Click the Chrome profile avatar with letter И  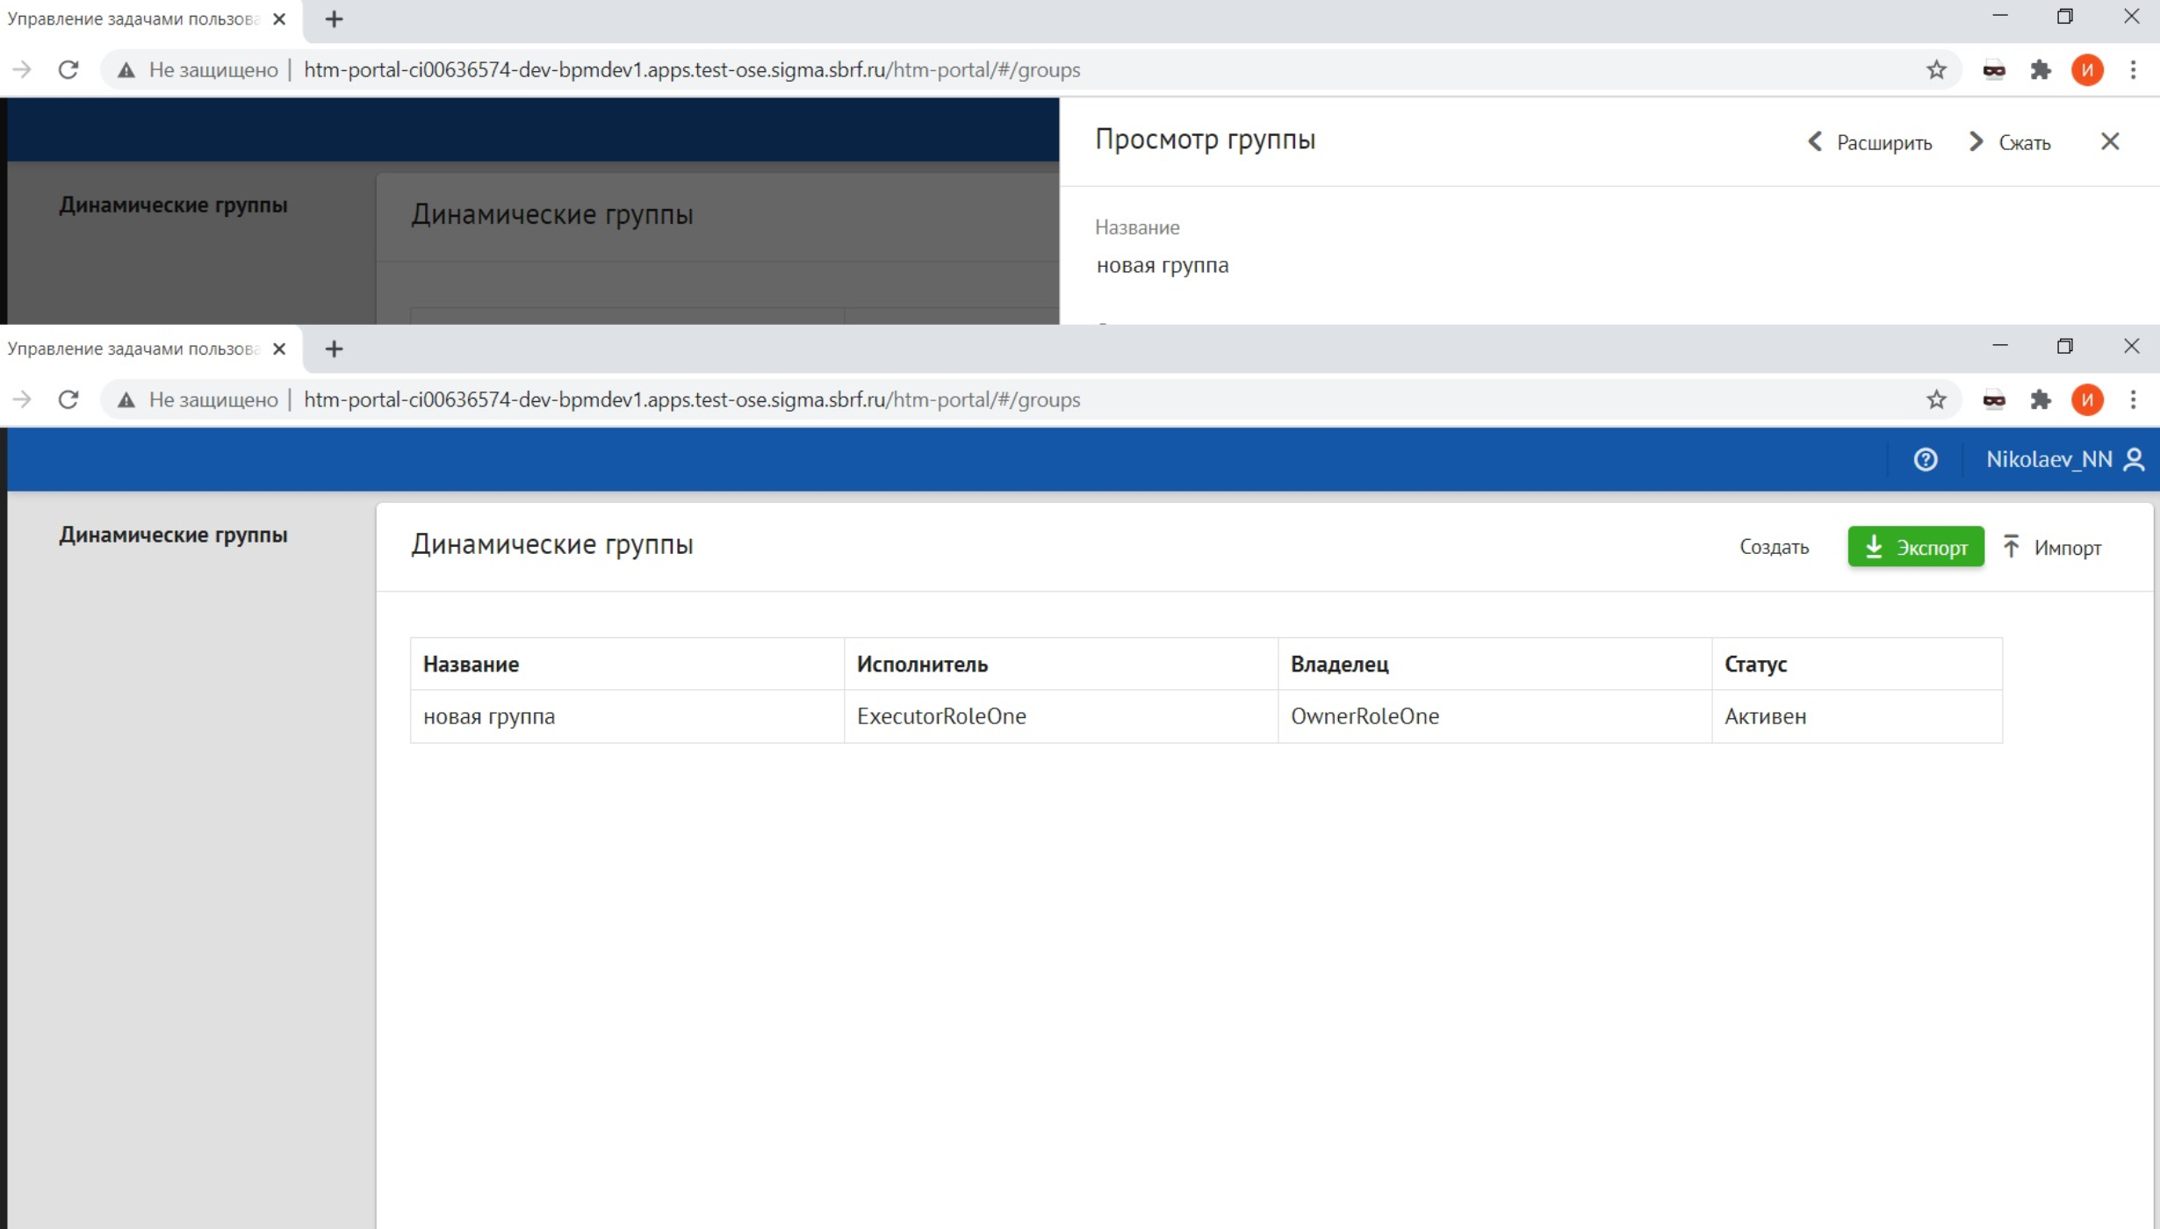pyautogui.click(x=2088, y=399)
